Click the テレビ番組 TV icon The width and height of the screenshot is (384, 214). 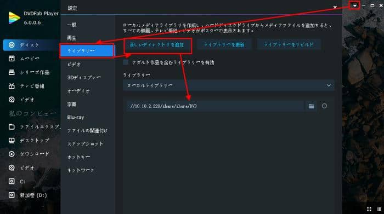pos(12,86)
